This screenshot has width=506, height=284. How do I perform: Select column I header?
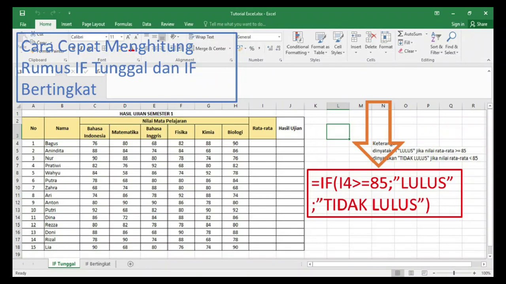coord(262,106)
